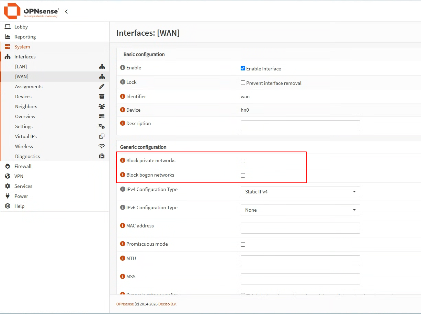The image size is (421, 314).
Task: Click the clone icon beside Virtual IPs
Action: click(102, 136)
